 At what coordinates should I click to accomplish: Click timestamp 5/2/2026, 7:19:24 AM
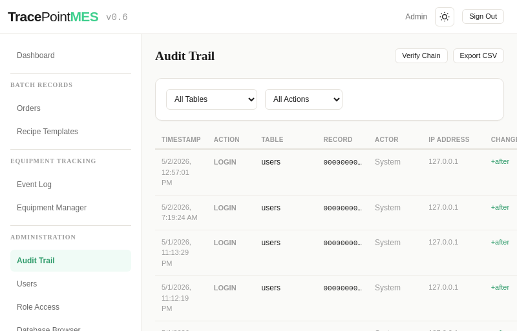click(180, 212)
